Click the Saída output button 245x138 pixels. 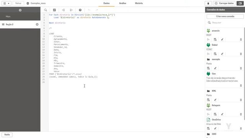7,135
